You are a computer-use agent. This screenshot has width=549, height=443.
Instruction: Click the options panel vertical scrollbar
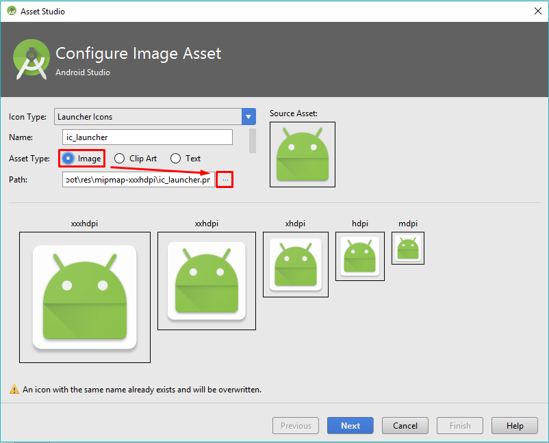[253, 141]
